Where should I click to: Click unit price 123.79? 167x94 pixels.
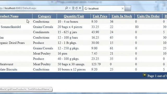click(96, 64)
